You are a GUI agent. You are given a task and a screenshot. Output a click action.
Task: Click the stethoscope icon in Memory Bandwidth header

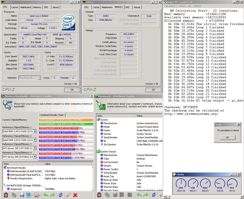[x=7, y=105]
